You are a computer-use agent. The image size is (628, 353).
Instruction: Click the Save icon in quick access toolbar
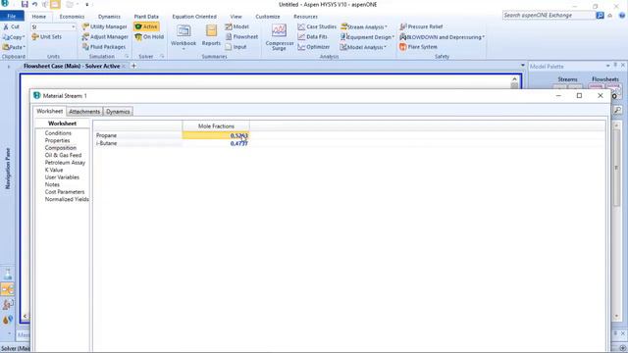tap(25, 4)
